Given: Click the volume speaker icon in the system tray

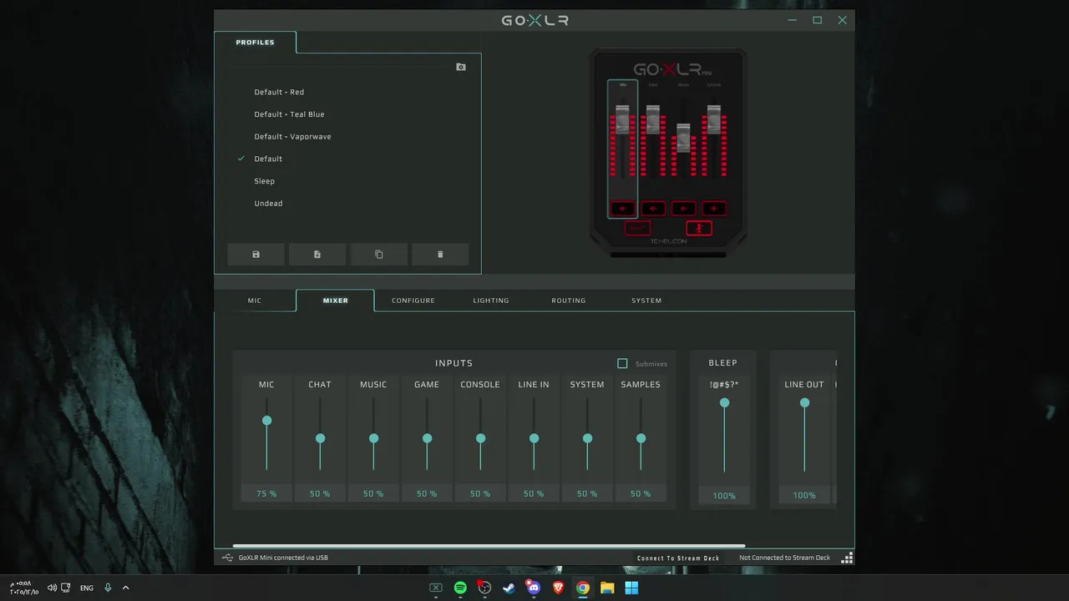Looking at the screenshot, I should click(52, 588).
